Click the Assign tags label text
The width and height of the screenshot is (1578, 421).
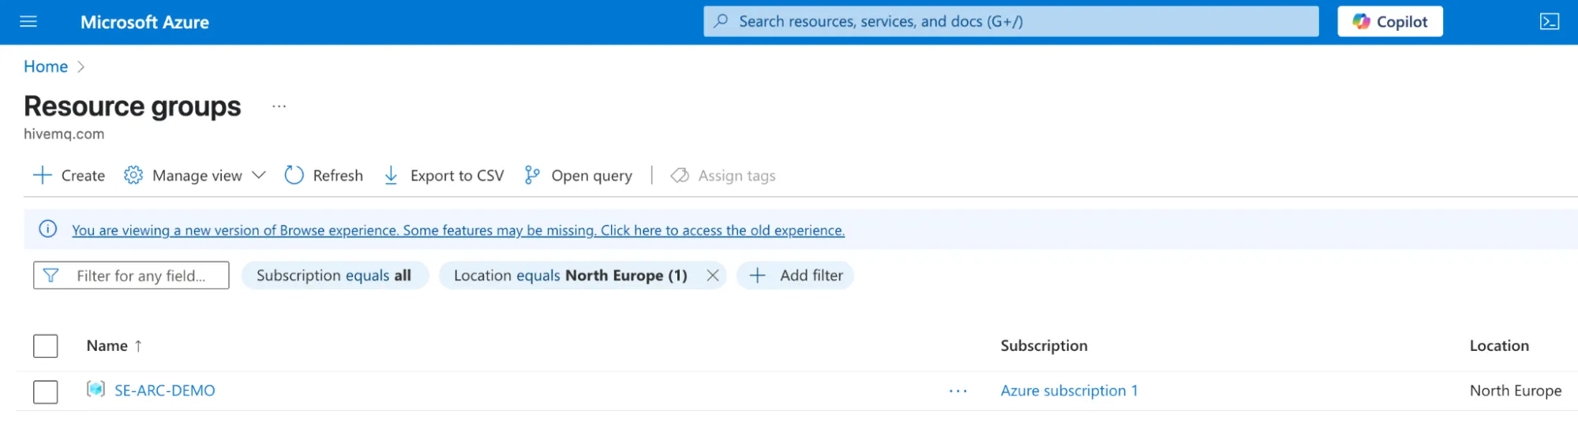click(737, 175)
